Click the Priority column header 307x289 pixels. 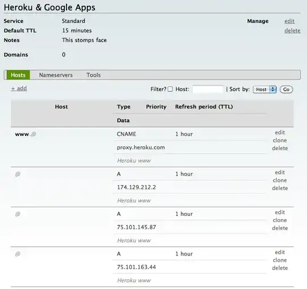tap(156, 107)
